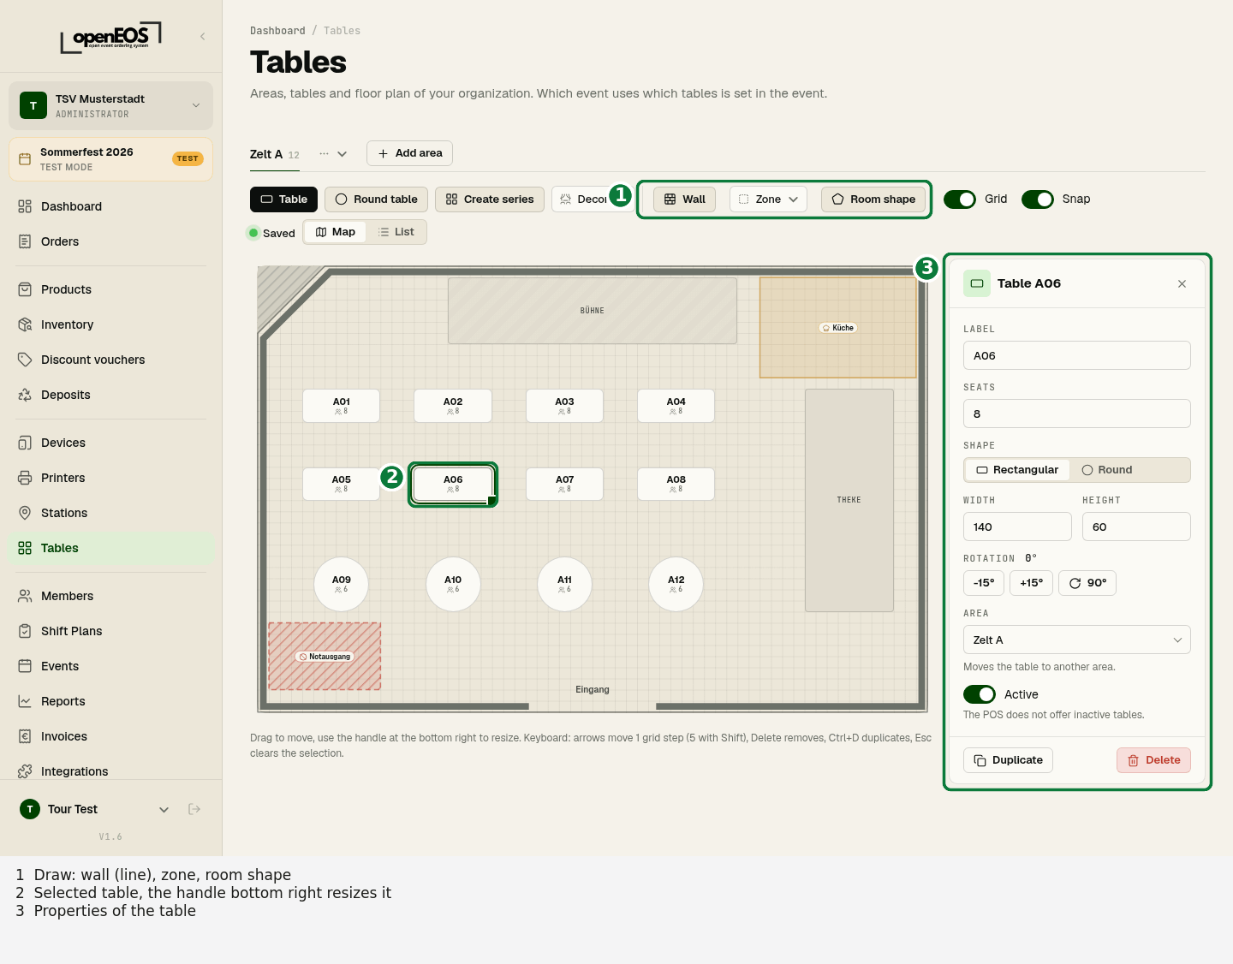Collapse the sidebar with the chevron icon
This screenshot has width=1233, height=964.
tap(203, 36)
